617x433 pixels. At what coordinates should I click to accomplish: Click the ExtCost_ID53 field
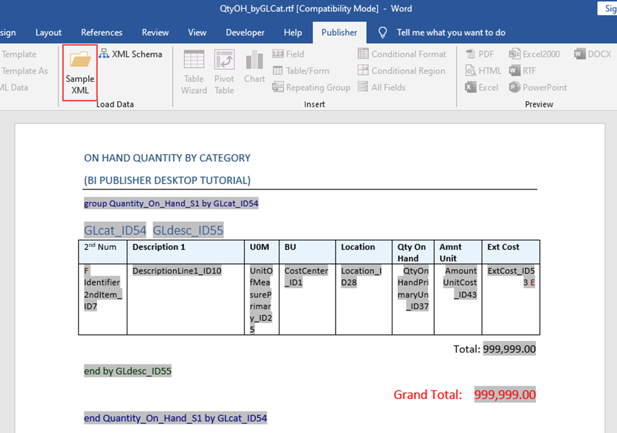[511, 277]
